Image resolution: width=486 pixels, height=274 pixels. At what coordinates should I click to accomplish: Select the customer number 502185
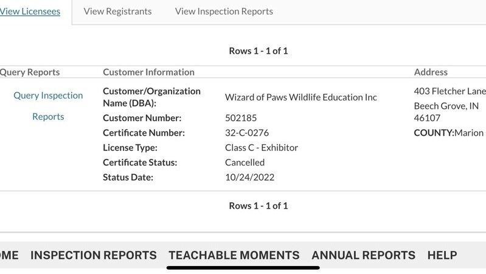coord(242,118)
